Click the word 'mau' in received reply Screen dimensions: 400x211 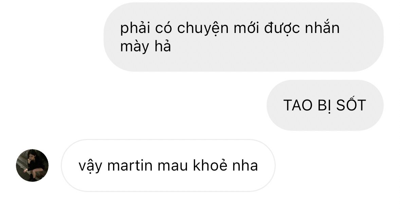click(x=173, y=166)
